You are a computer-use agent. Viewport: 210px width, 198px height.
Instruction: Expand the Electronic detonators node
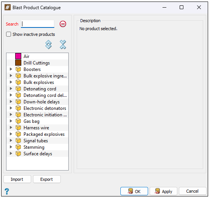tap(11, 108)
